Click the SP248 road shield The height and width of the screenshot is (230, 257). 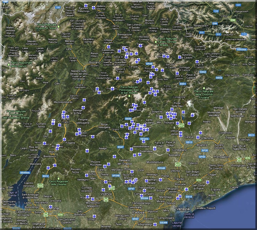point(116,176)
